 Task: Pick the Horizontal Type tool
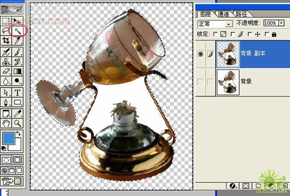point(18,92)
